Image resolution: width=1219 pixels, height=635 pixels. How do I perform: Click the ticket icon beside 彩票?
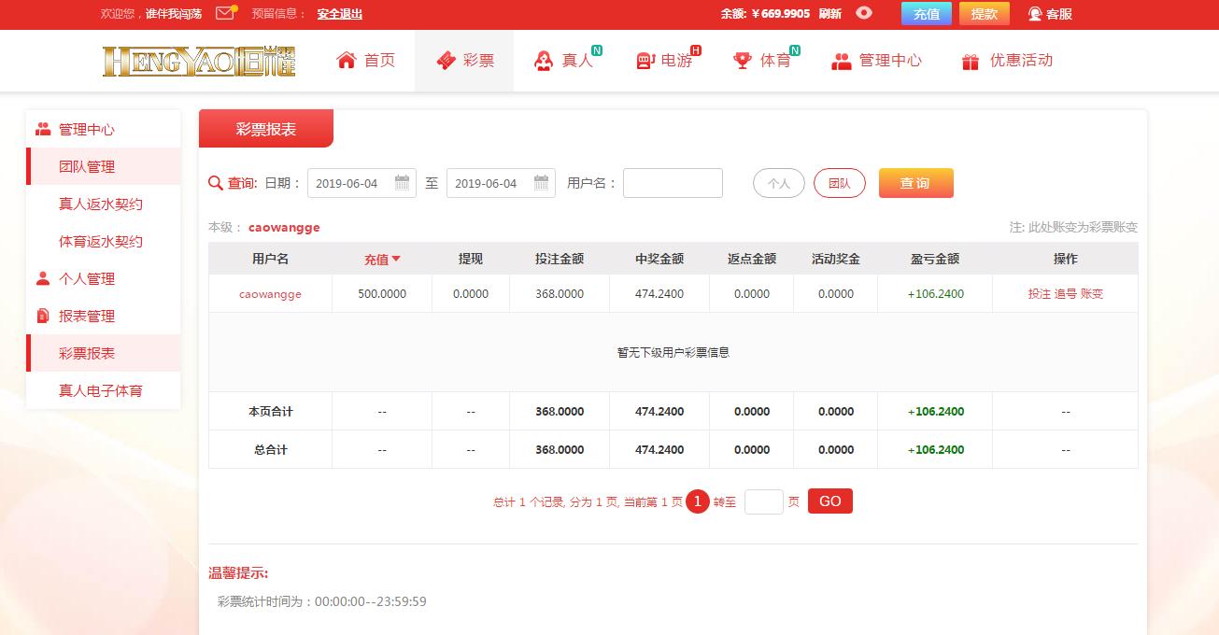446,61
